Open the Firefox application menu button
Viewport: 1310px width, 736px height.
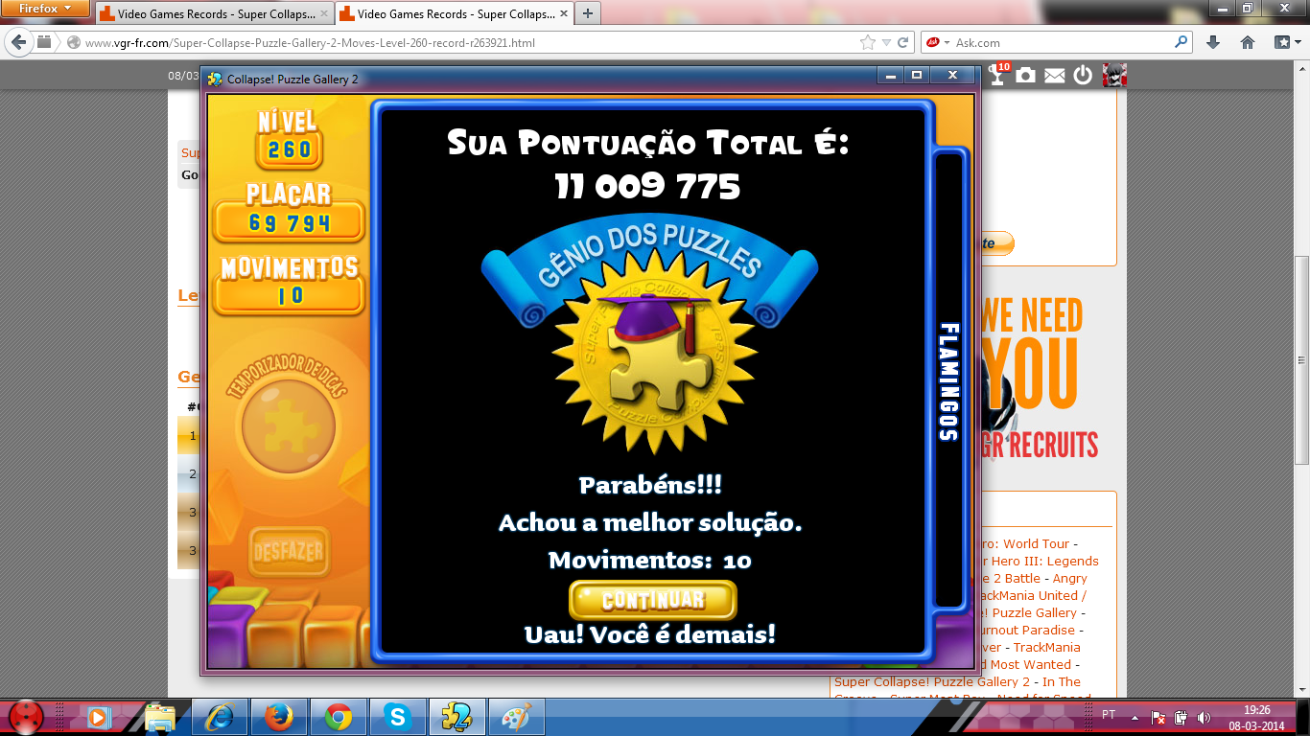pos(45,9)
